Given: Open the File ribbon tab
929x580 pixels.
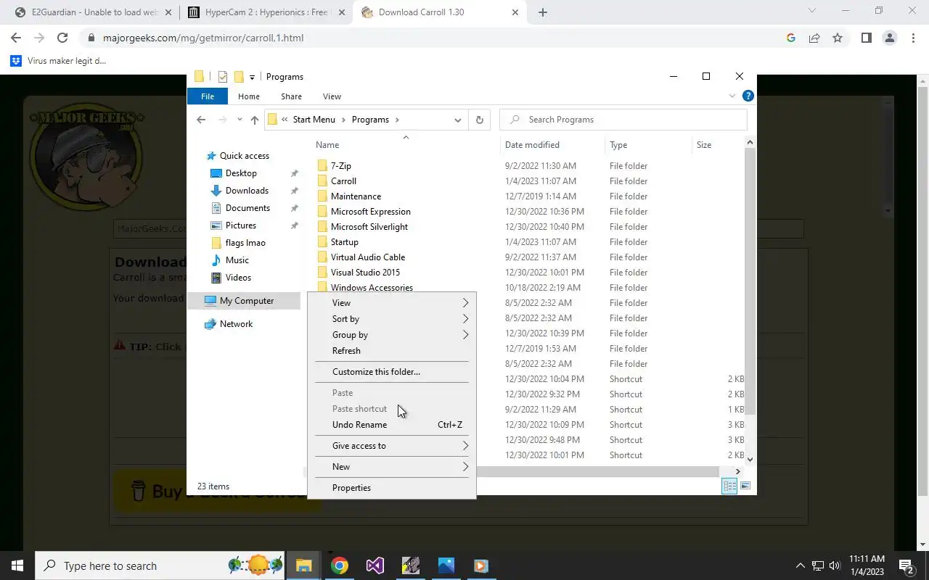Looking at the screenshot, I should [x=208, y=96].
